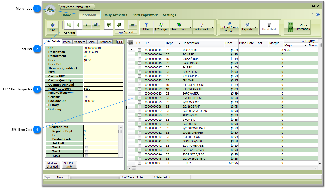Go to the next record arrow
The height and width of the screenshot is (188, 326).
87,25
